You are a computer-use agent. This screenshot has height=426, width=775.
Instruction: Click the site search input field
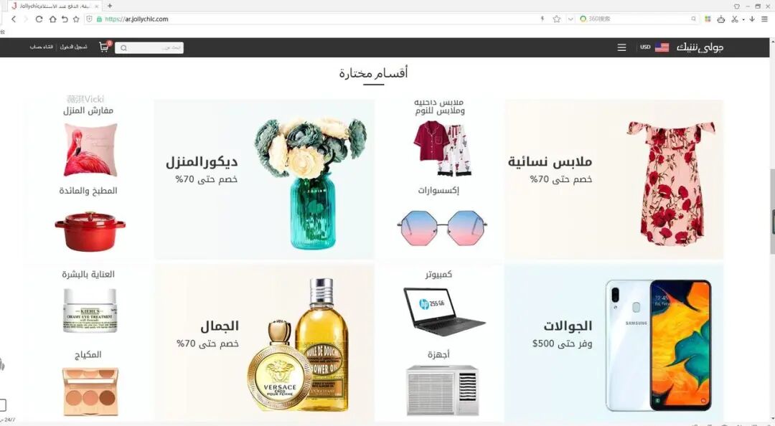pyautogui.click(x=149, y=47)
